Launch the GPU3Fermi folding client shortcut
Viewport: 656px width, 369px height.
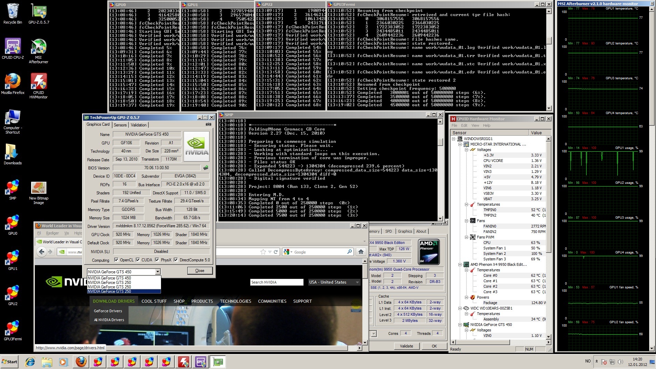pyautogui.click(x=13, y=330)
